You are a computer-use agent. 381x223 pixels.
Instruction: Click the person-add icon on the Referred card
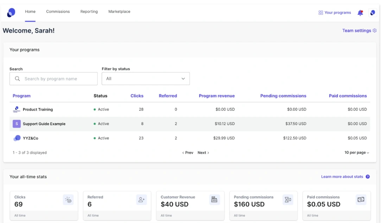[142, 199]
